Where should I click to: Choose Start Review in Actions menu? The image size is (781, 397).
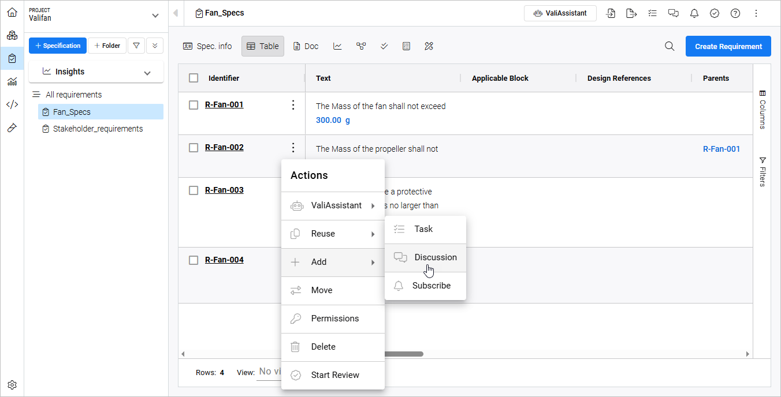(334, 375)
